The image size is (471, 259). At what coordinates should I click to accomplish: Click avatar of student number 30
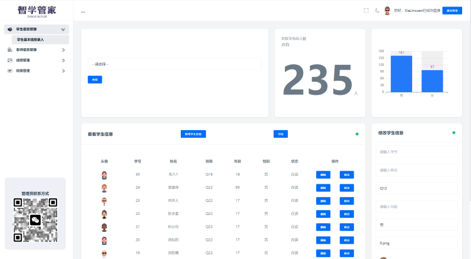[104, 175]
